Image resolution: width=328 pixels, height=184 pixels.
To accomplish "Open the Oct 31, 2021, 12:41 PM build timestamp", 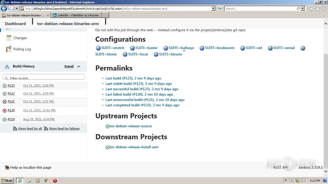I will (x=40, y=110).
